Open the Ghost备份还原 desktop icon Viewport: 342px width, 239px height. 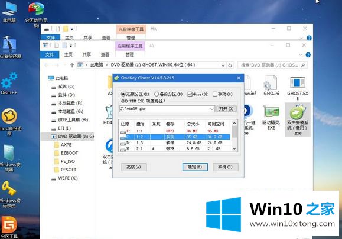click(9, 122)
